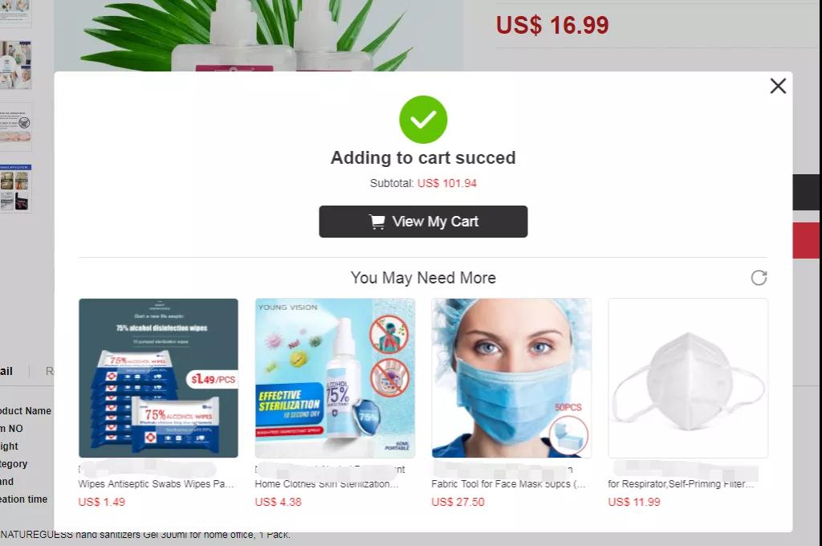822x546 pixels.
Task: Click the US$ 11.99 respirator price
Action: click(634, 502)
